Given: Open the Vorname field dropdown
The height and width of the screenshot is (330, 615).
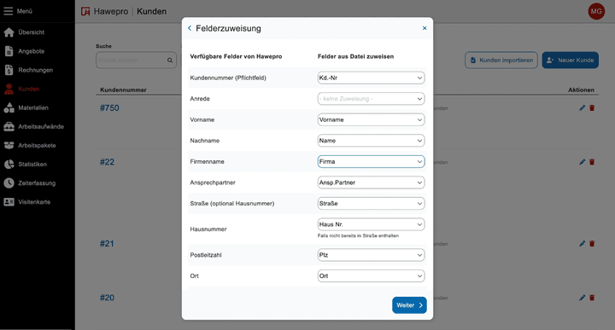Looking at the screenshot, I should pos(371,119).
